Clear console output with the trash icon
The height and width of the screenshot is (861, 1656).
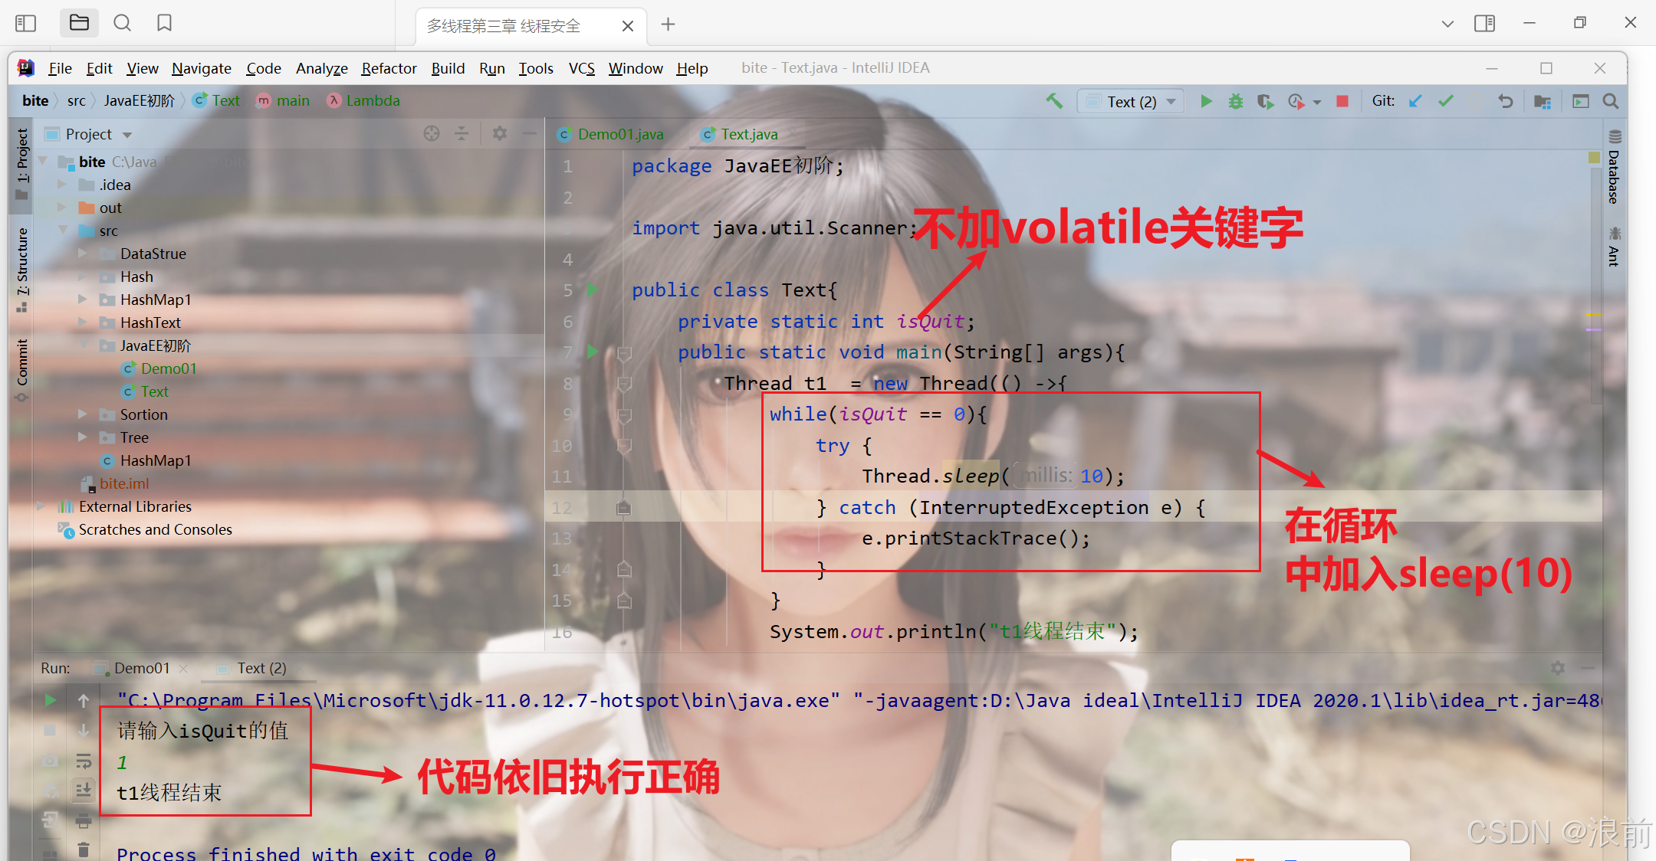click(84, 849)
